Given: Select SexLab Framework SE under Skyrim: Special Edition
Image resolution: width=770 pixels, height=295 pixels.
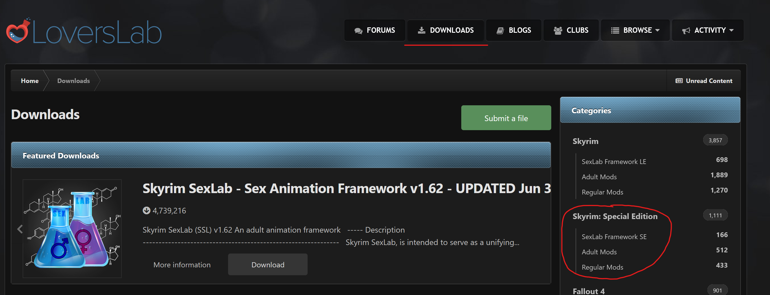Looking at the screenshot, I should tap(614, 237).
